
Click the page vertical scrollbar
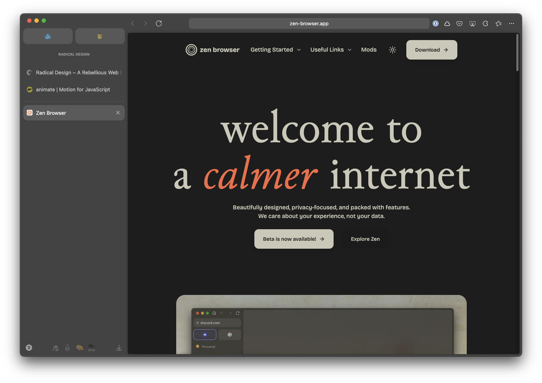point(517,53)
